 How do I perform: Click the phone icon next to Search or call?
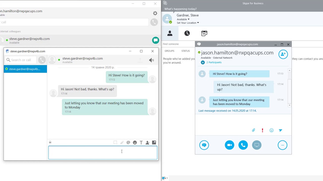pos(42,60)
